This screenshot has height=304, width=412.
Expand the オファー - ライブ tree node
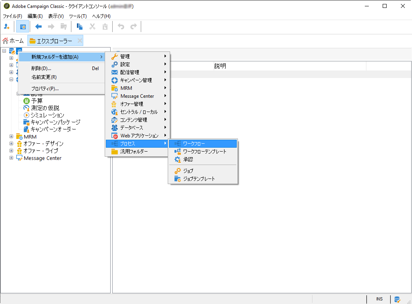[11, 150]
